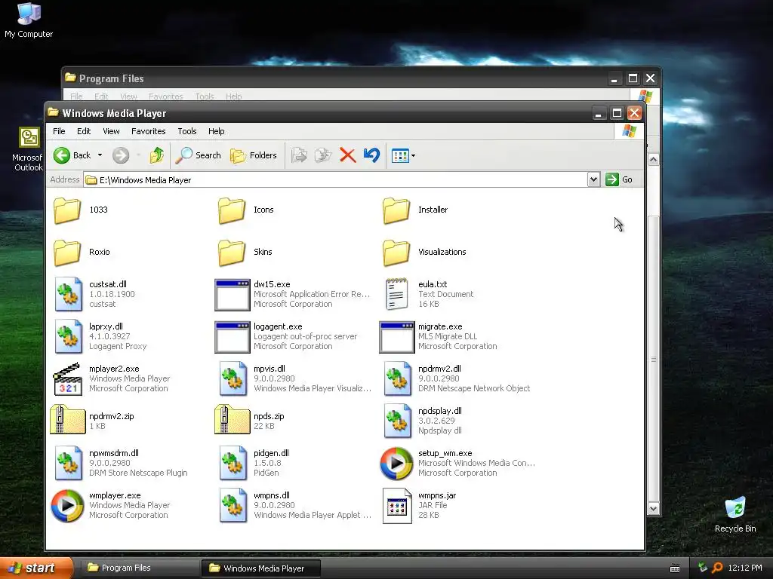Select the mplayer2.exe clapperboard icon
Viewport: 773px width, 579px height.
(x=67, y=379)
